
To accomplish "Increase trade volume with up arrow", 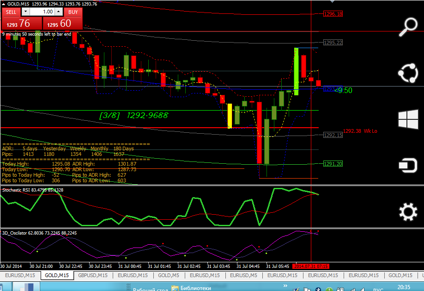I will coord(59,12).
